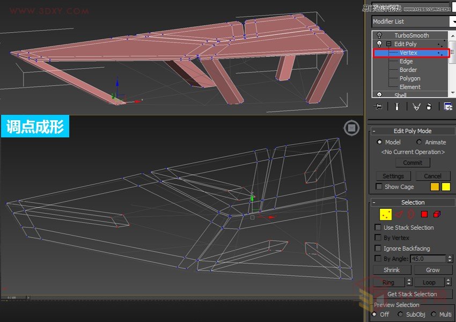Click the Pin Stack icon below modifier stack
The image size is (456, 322).
(x=378, y=106)
